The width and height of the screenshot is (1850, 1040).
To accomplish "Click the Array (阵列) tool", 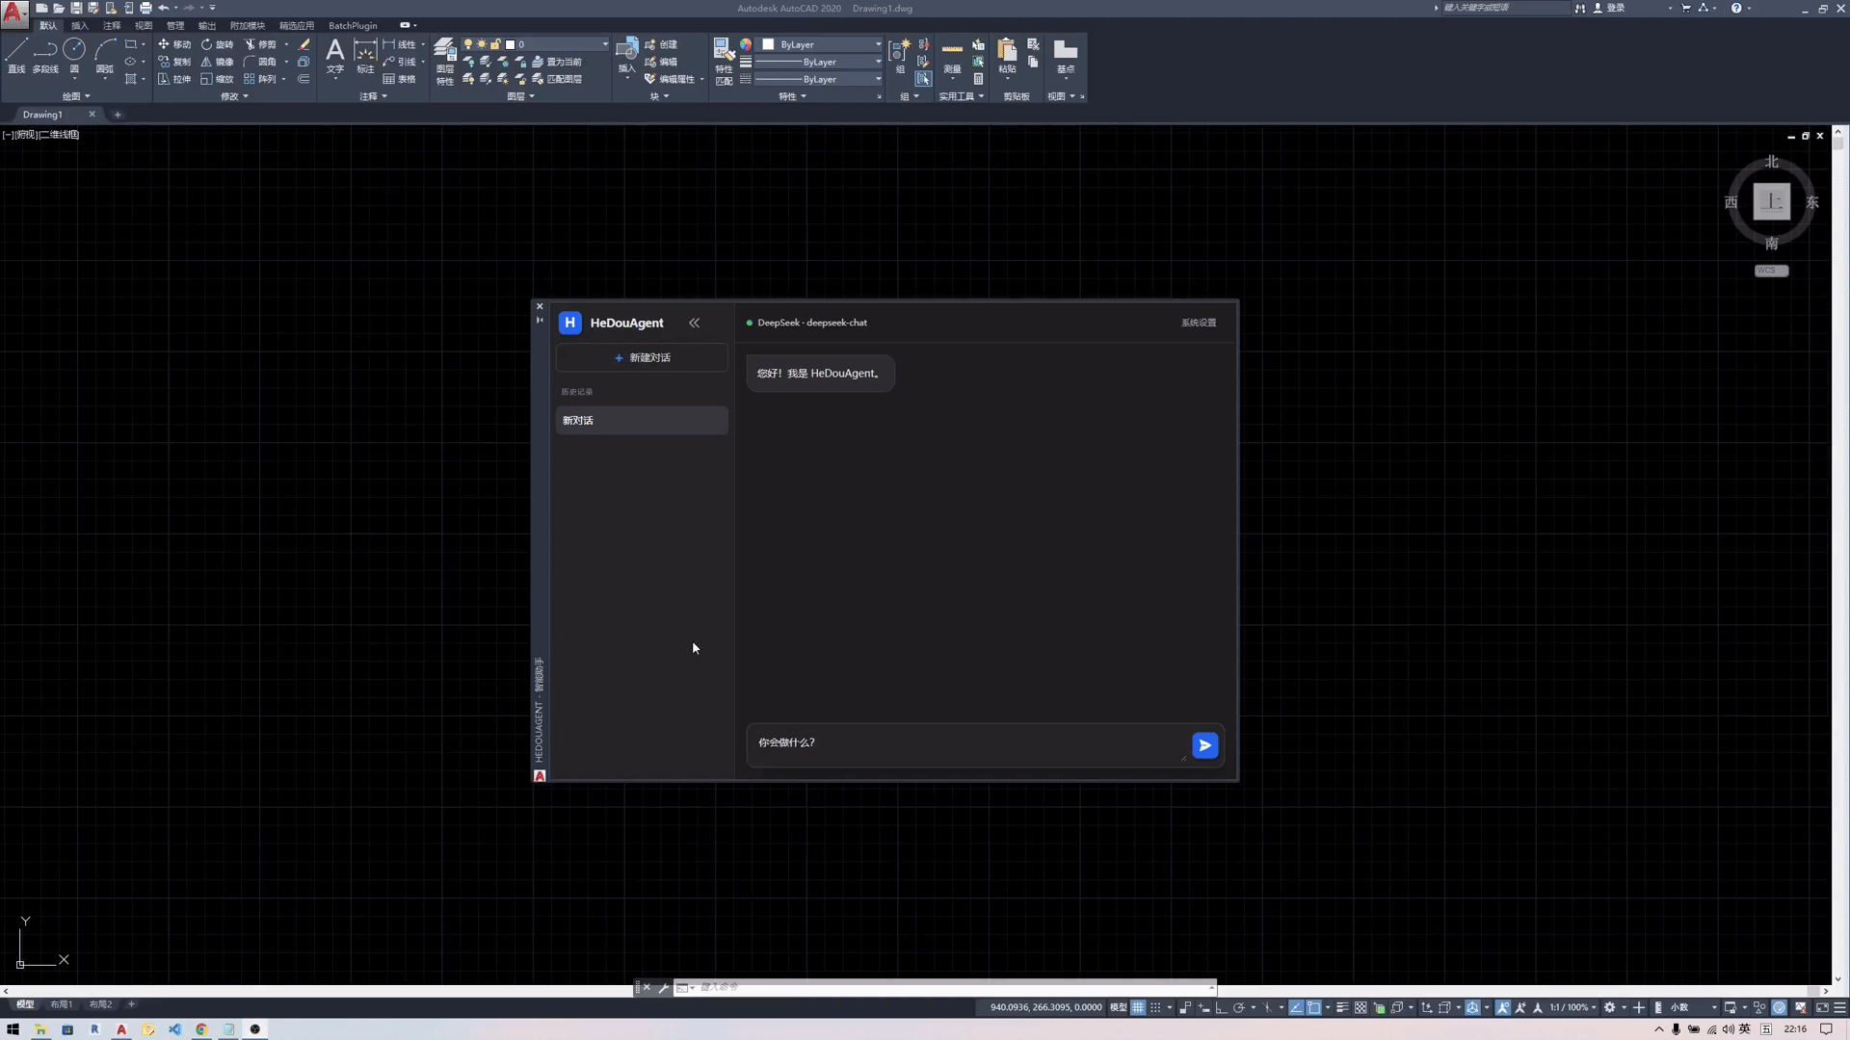I will tap(260, 79).
